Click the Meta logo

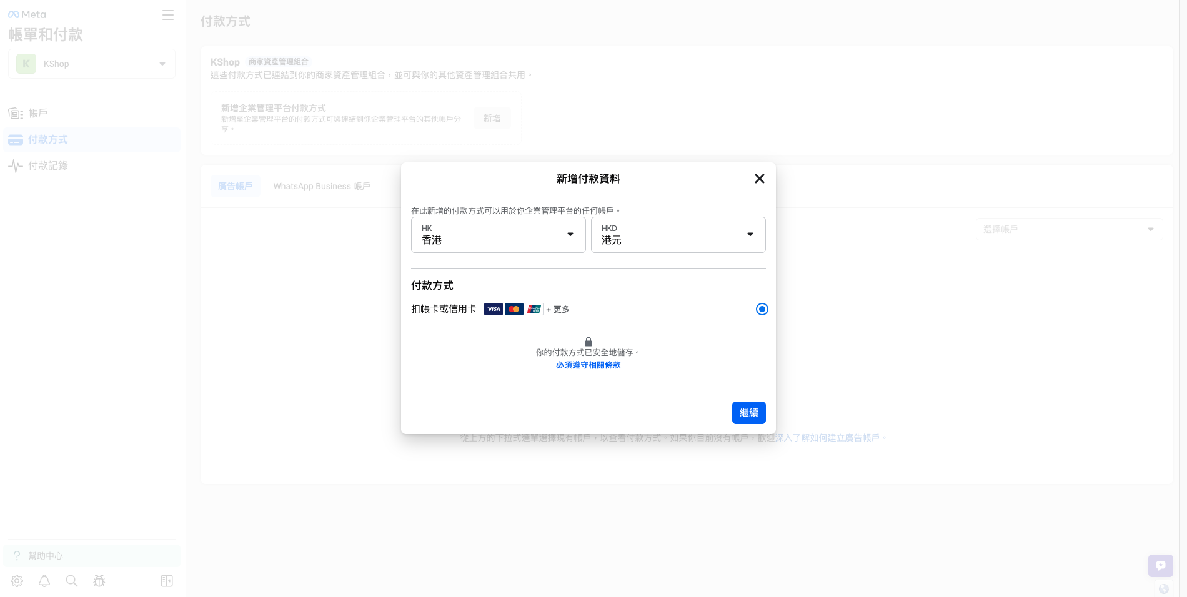pos(27,14)
